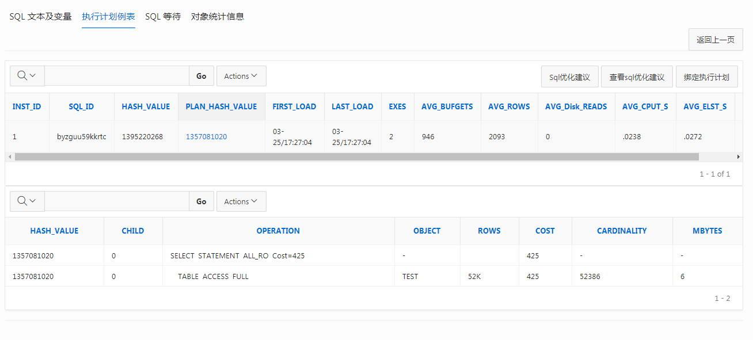Image resolution: width=753 pixels, height=340 pixels.
Task: Click 查看sql优化建议 button
Action: pyautogui.click(x=637, y=77)
